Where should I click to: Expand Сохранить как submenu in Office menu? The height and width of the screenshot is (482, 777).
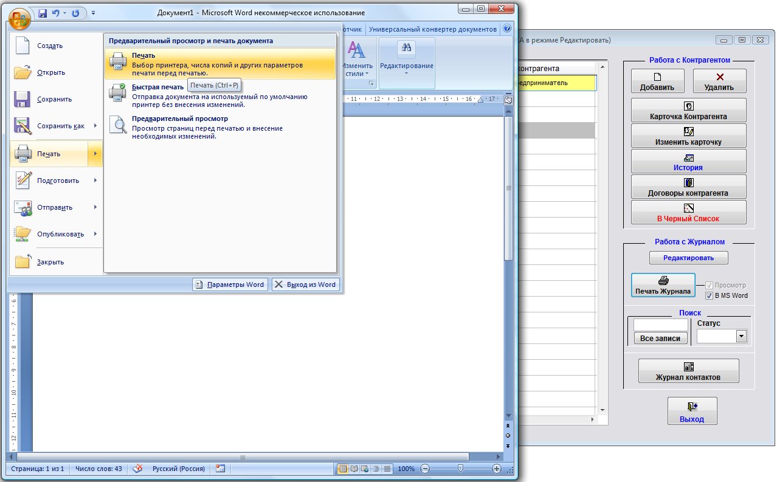(95, 126)
